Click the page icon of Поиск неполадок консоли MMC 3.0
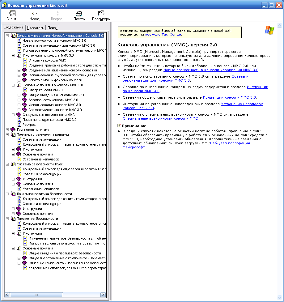 click(x=19, y=120)
